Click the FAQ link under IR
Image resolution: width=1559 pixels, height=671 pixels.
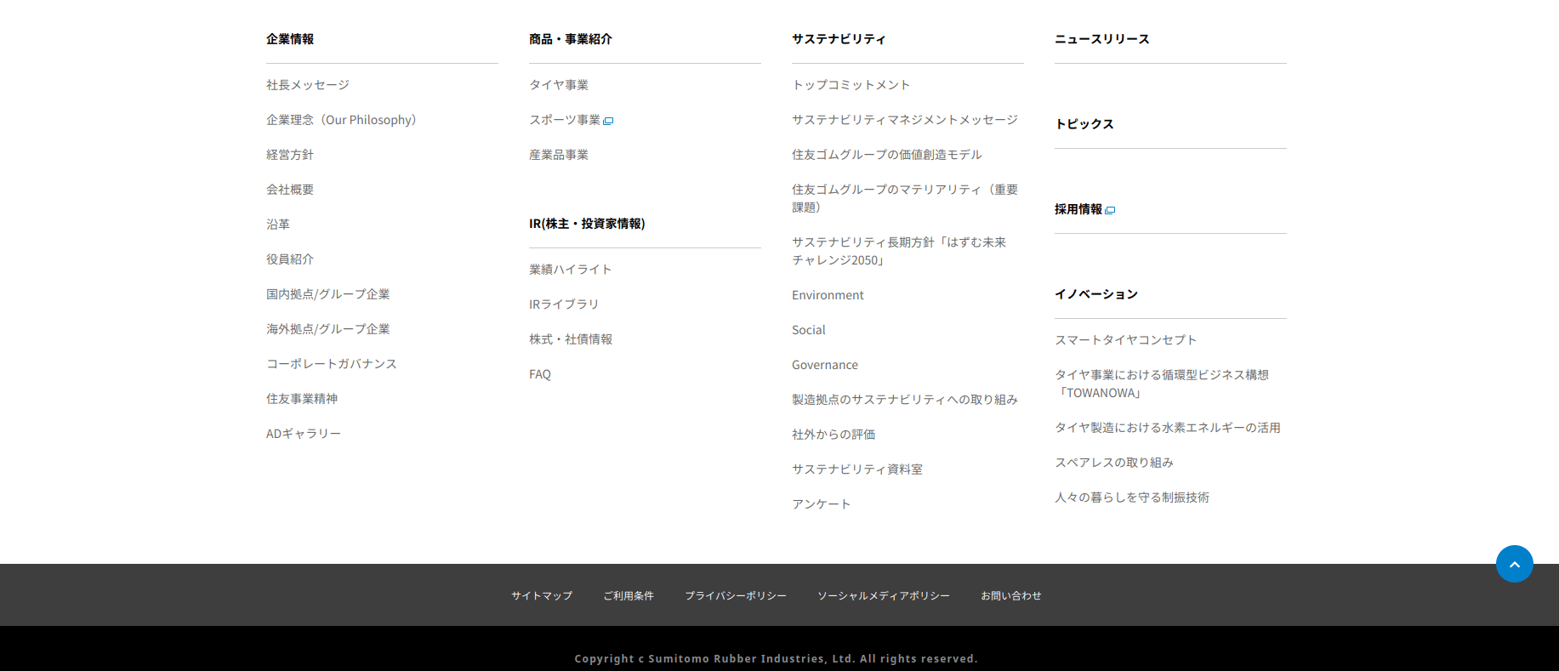tap(539, 374)
